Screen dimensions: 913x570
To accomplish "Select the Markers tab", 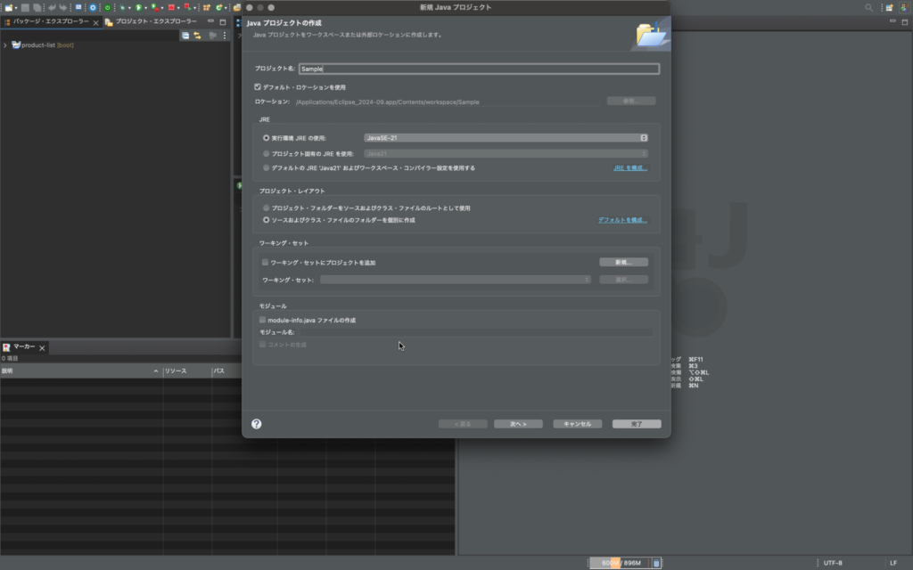I will point(23,346).
